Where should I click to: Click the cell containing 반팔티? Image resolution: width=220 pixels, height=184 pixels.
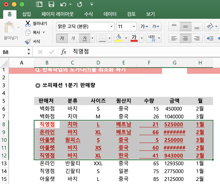72,163
